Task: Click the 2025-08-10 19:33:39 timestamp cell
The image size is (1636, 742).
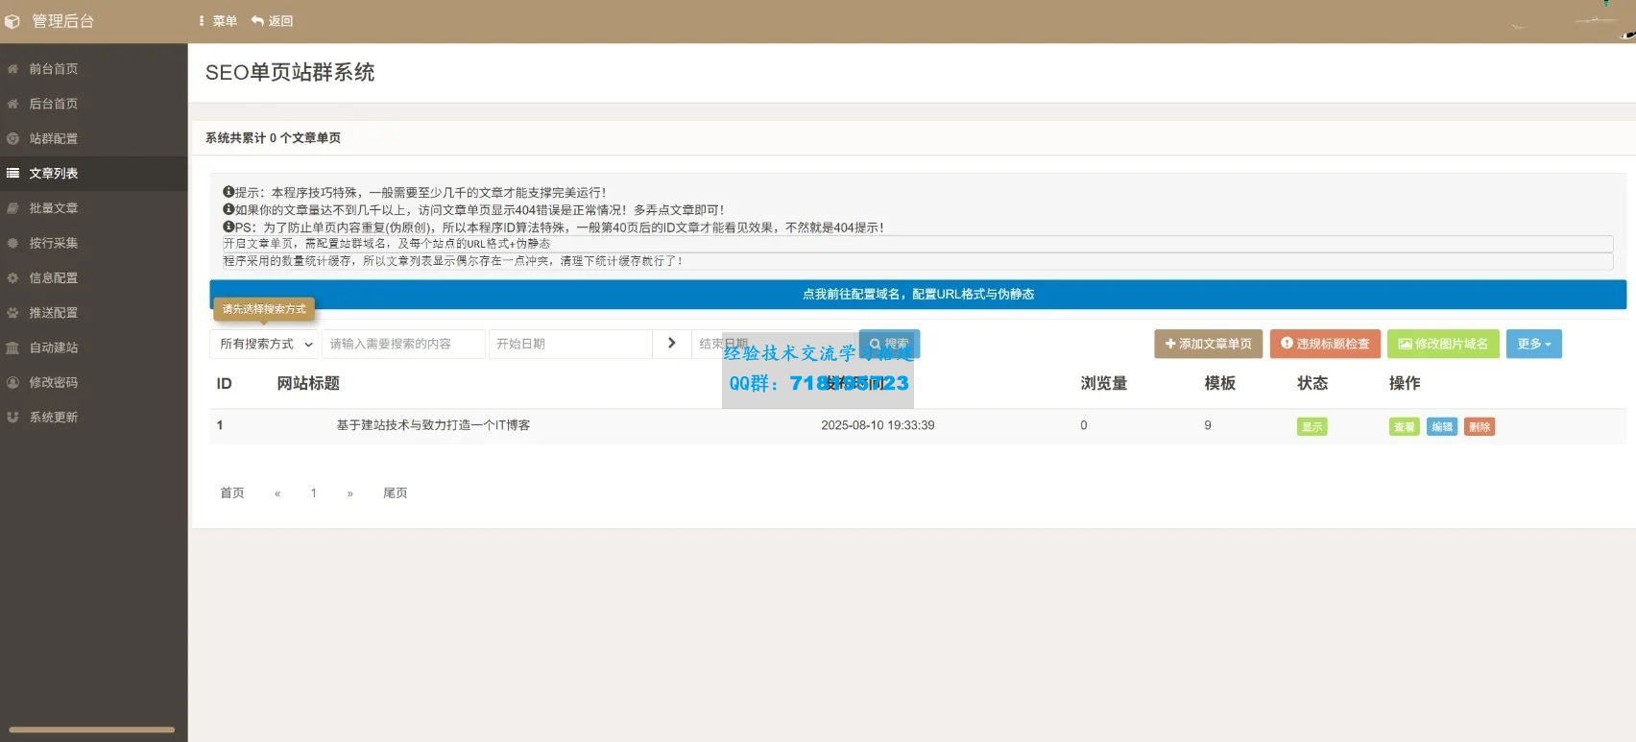Action: point(878,425)
